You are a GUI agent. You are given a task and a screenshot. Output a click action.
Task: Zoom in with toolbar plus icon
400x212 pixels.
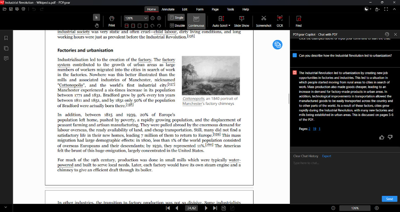pyautogui.click(x=159, y=18)
